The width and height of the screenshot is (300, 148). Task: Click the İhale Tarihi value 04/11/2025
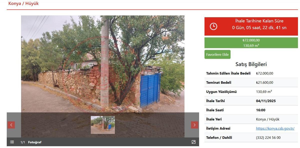click(x=266, y=101)
